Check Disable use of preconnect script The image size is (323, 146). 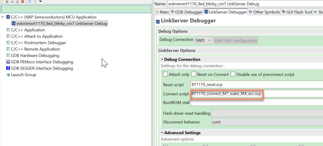coord(233,74)
